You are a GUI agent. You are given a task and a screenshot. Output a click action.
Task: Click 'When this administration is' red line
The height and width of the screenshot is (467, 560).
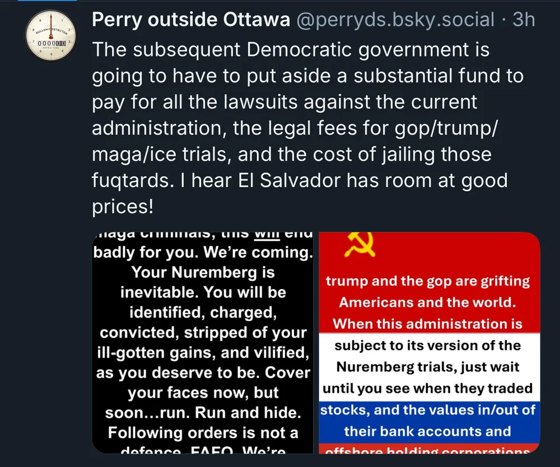coord(428,324)
